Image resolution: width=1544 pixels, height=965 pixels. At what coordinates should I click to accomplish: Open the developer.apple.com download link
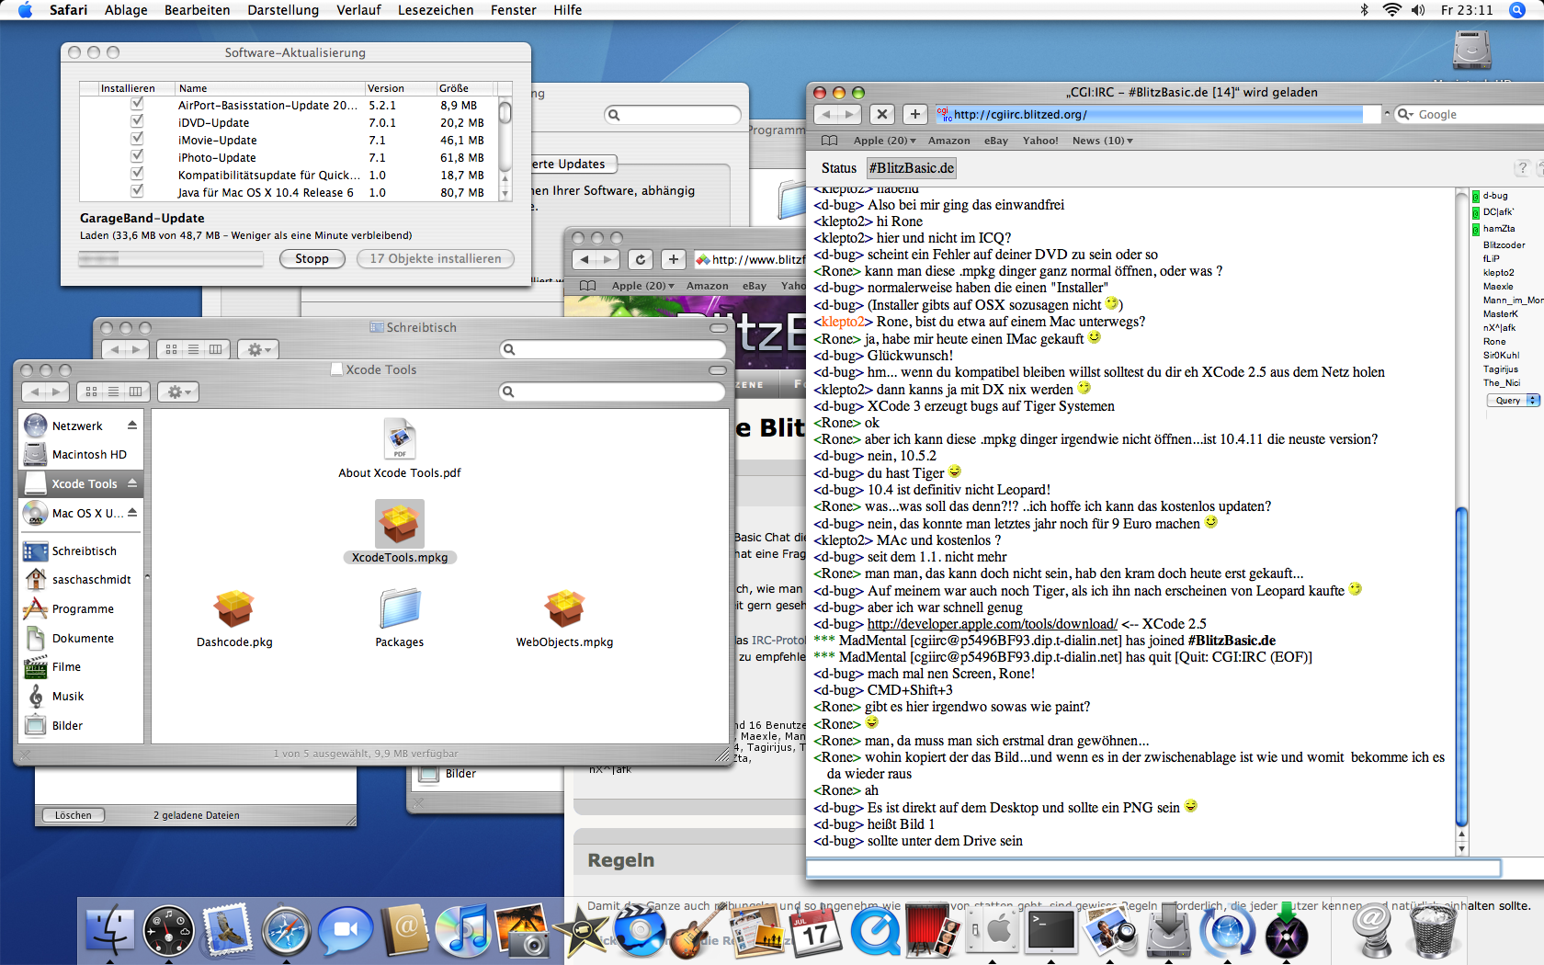pyautogui.click(x=992, y=624)
